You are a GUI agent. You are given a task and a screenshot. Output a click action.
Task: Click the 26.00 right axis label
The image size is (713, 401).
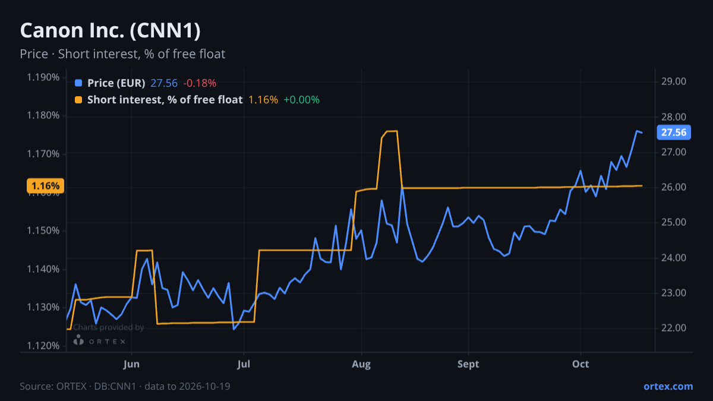pos(674,187)
